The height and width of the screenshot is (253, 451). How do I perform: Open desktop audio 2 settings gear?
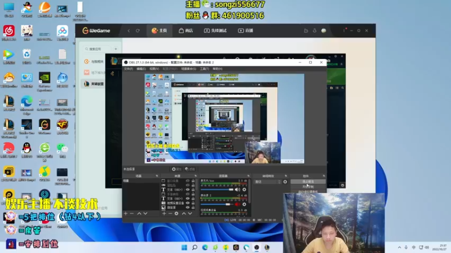tap(244, 204)
